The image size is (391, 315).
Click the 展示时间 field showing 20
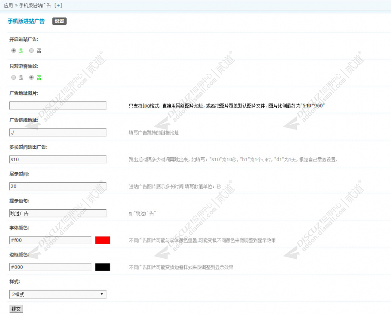tap(58, 187)
